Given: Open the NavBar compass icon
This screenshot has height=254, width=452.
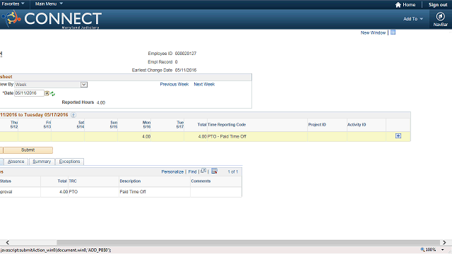Looking at the screenshot, I should coord(440,16).
